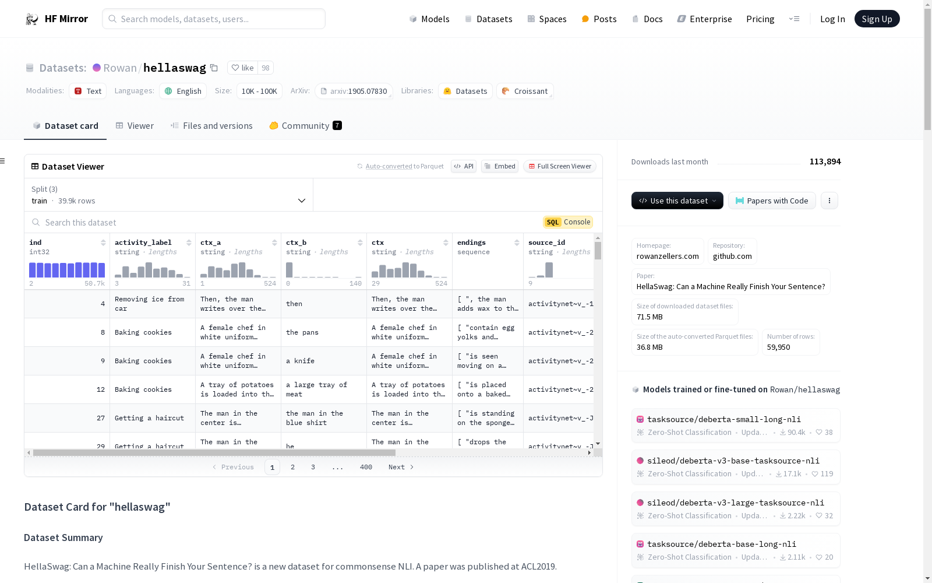Select the Dataset card tab

click(65, 126)
